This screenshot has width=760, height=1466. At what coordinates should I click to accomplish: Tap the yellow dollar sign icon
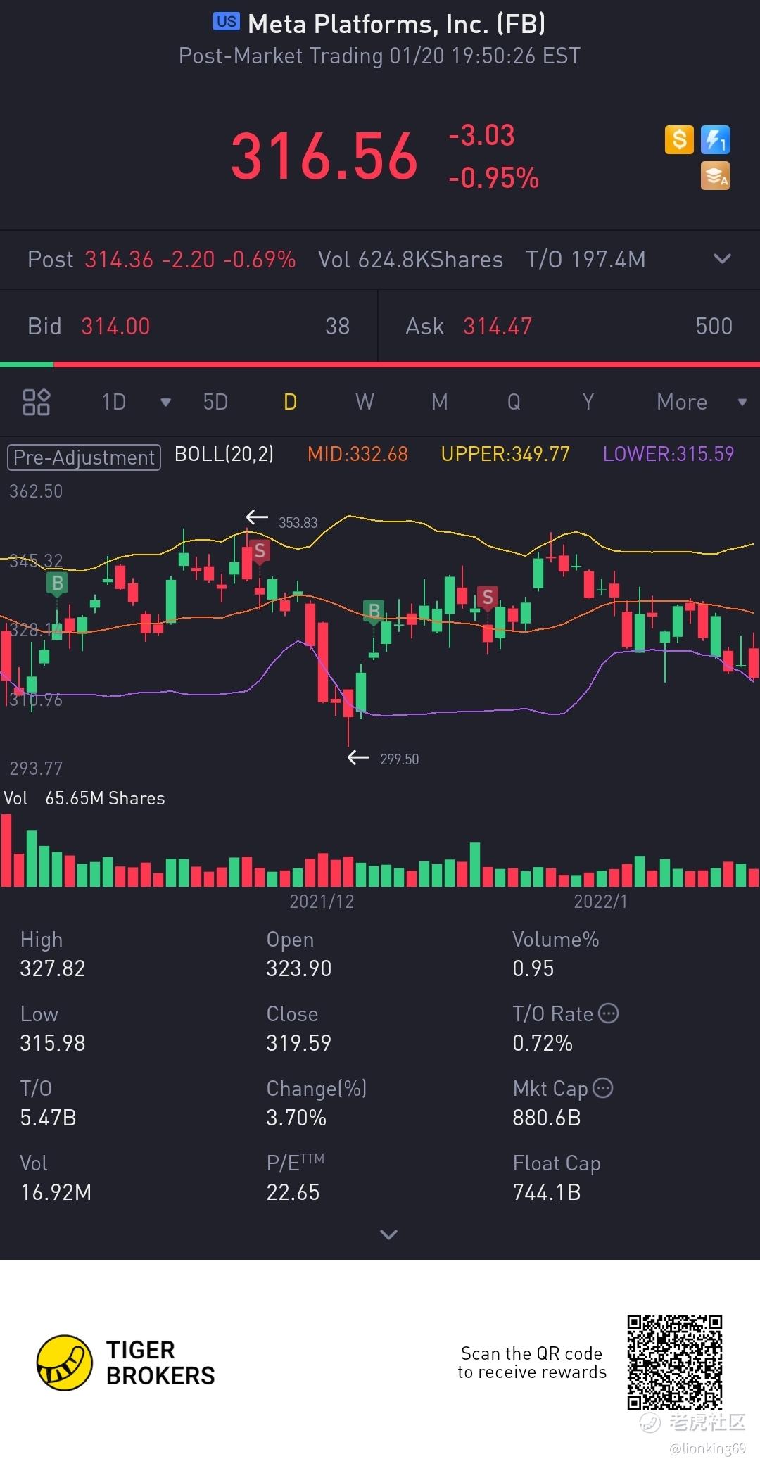point(679,139)
